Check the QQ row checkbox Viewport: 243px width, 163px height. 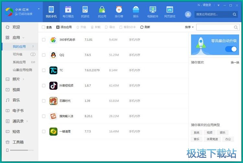pos(44,55)
